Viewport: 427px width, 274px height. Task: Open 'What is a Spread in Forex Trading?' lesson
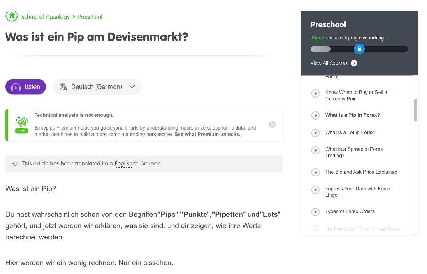pos(354,152)
